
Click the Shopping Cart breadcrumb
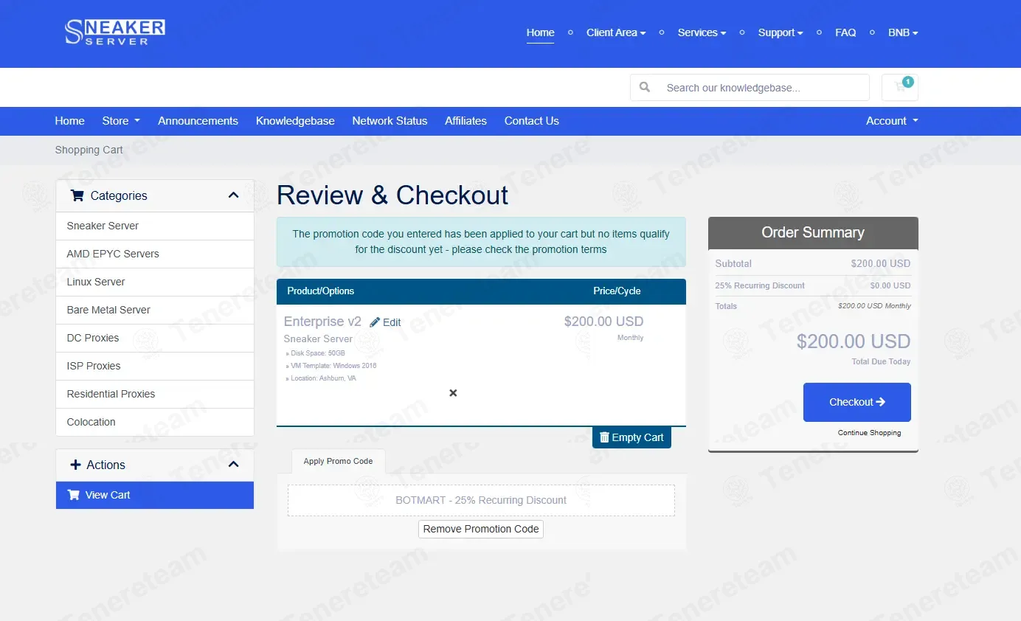[x=89, y=150]
